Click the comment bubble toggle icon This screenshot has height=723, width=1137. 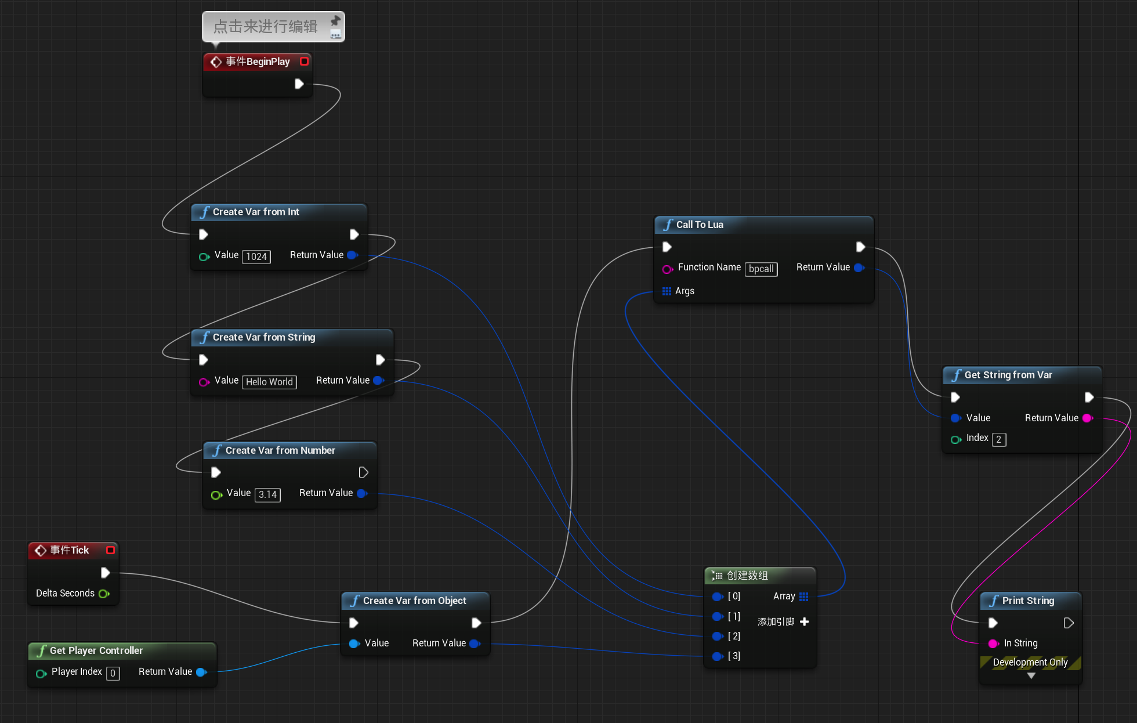tap(335, 35)
